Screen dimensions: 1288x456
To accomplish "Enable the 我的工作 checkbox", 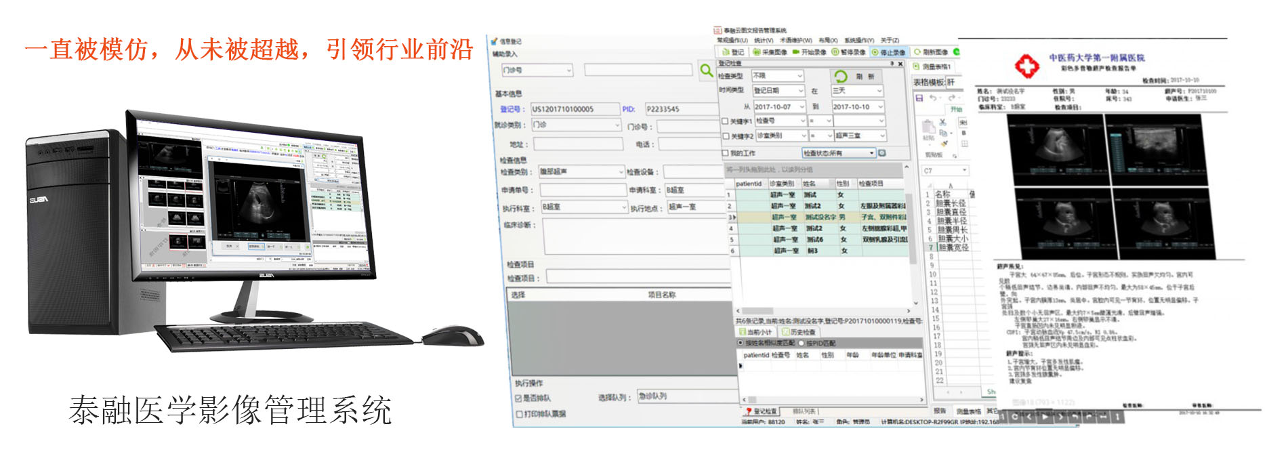I will click(726, 153).
